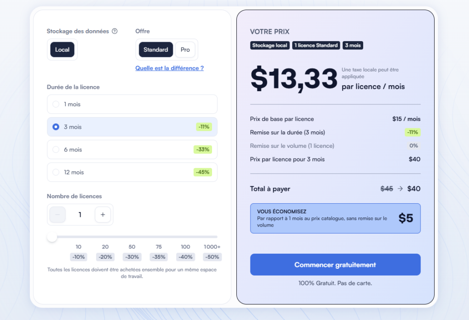Click the '1 licence Standard' summary tag
469x320 pixels.
click(x=316, y=45)
